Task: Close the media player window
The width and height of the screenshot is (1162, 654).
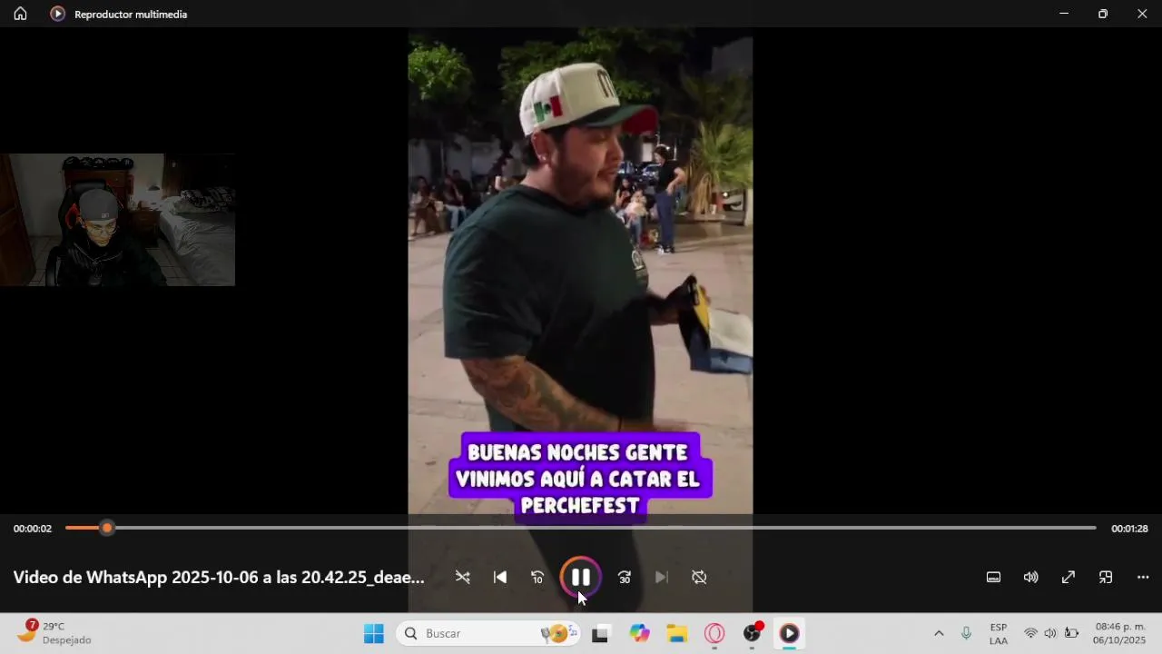Action: click(1142, 14)
